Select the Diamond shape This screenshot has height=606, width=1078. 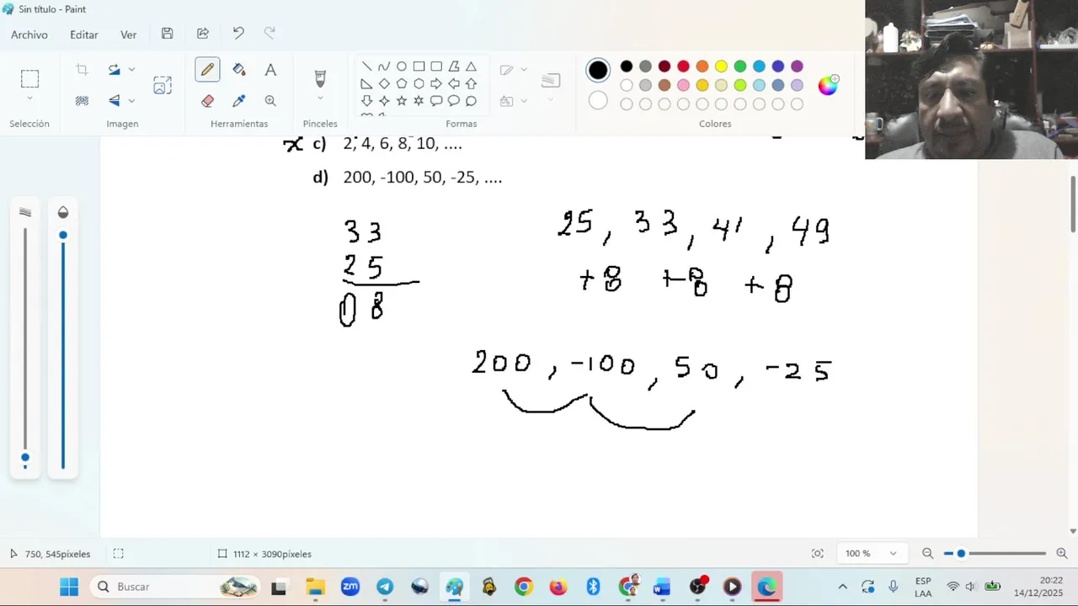(384, 83)
